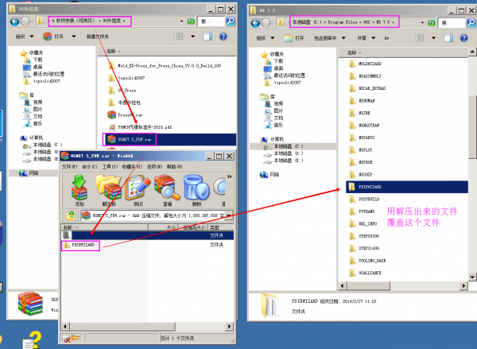This screenshot has width=477, height=349.
Task: Toggle preview pane icon in UG外挂类 window
Action: point(207,37)
